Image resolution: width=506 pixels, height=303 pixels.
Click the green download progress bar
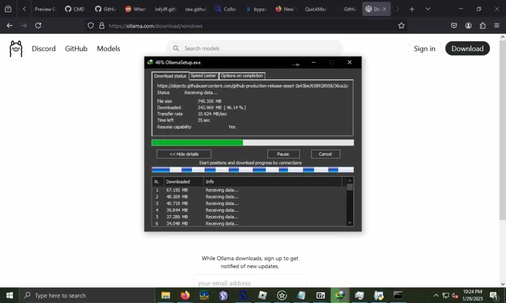(x=253, y=143)
